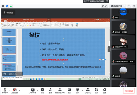137x95 pixels.
Task: Check the green network signal icon
Action: tap(11, 6)
